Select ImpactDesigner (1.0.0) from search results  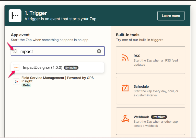coord(42,68)
